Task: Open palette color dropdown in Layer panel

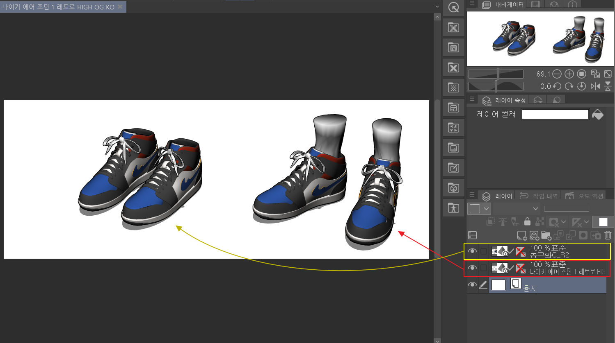Action: (479, 209)
